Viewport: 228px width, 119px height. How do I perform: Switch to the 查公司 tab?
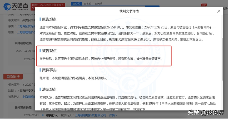tap(77, 3)
